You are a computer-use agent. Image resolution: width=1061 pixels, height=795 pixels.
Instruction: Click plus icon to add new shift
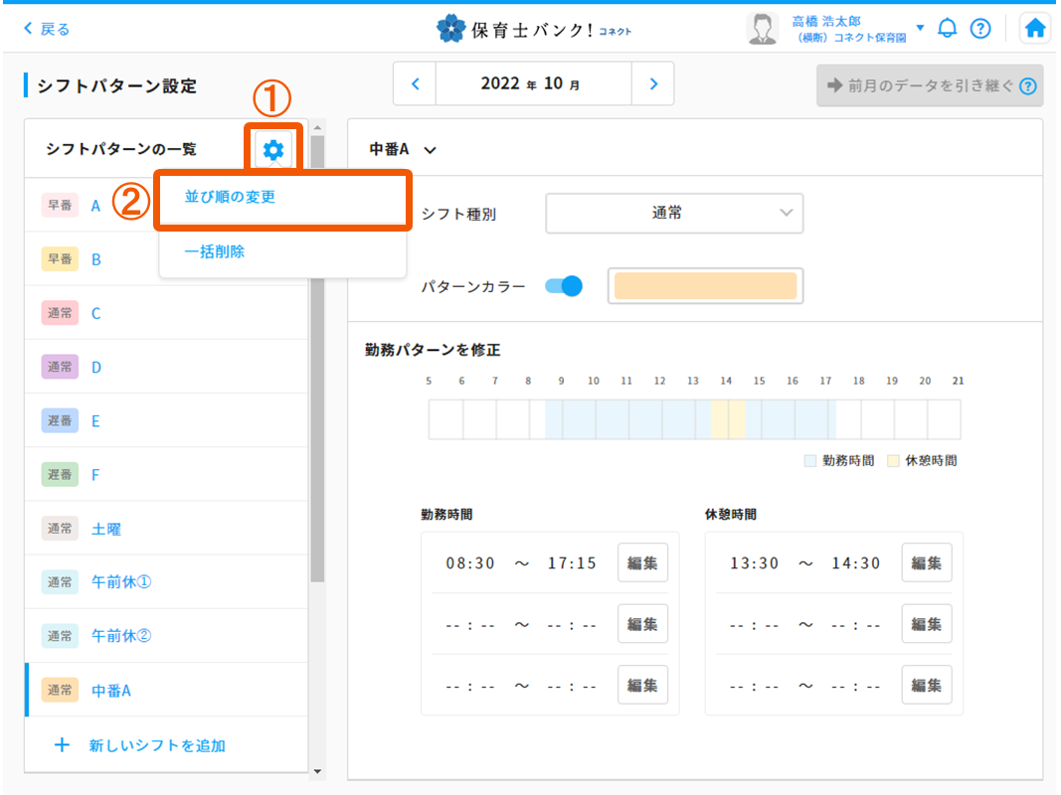click(62, 744)
